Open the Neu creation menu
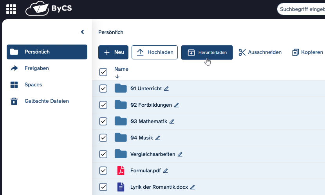Image resolution: width=325 pixels, height=195 pixels. click(x=113, y=52)
